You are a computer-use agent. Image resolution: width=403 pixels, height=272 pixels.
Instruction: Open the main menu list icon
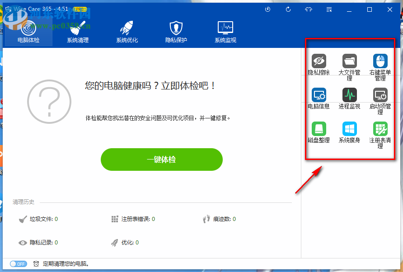(329, 9)
